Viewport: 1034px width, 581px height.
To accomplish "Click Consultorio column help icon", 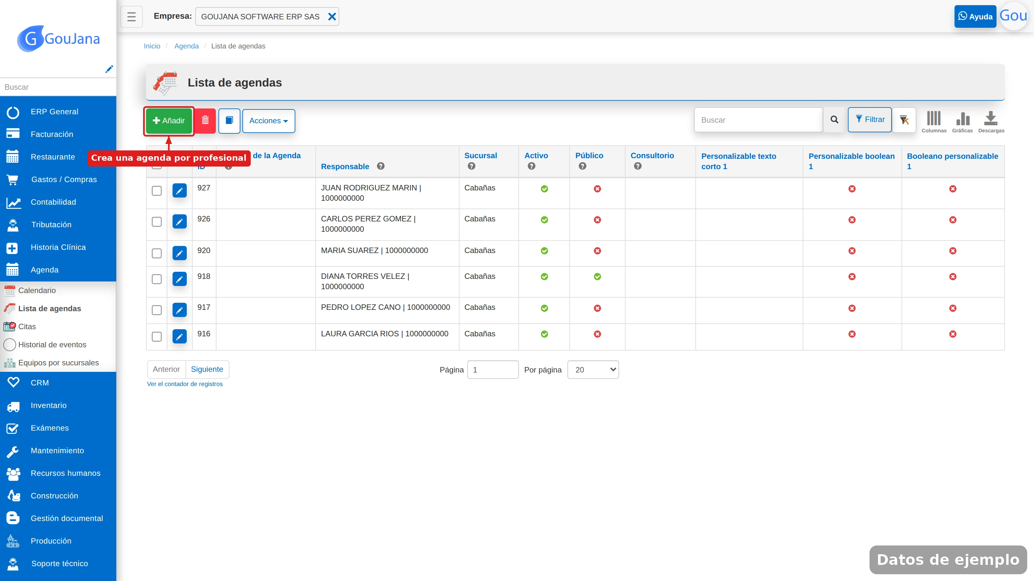I will 638,166.
